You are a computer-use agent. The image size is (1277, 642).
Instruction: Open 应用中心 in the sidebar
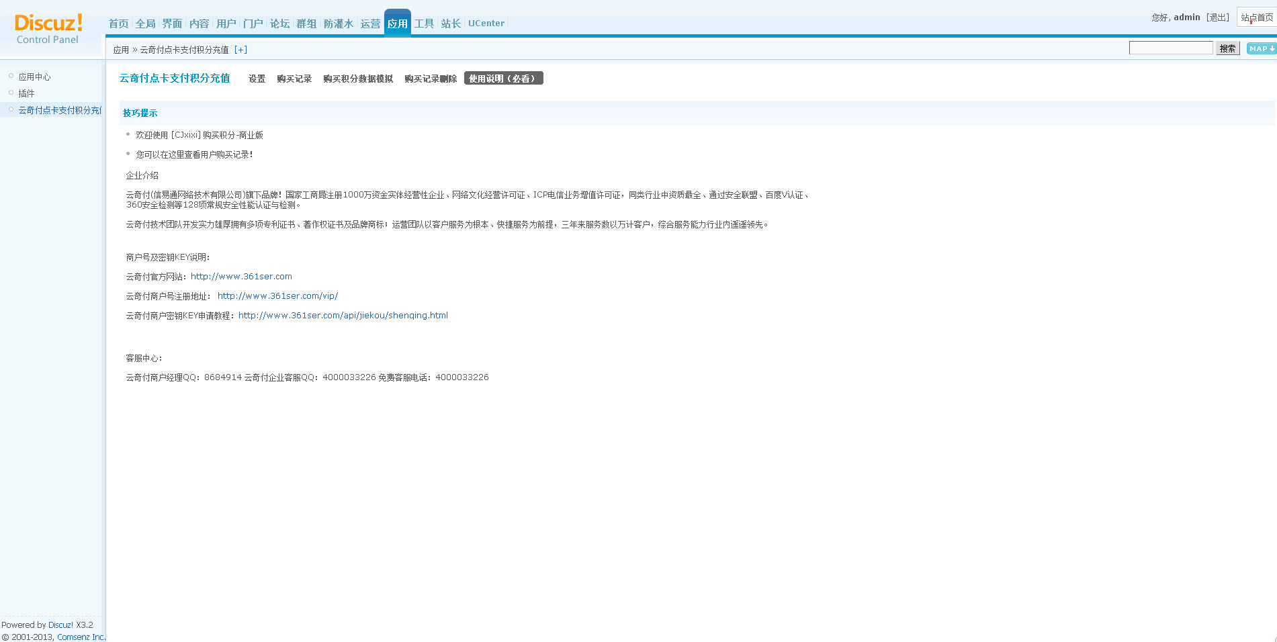point(34,77)
